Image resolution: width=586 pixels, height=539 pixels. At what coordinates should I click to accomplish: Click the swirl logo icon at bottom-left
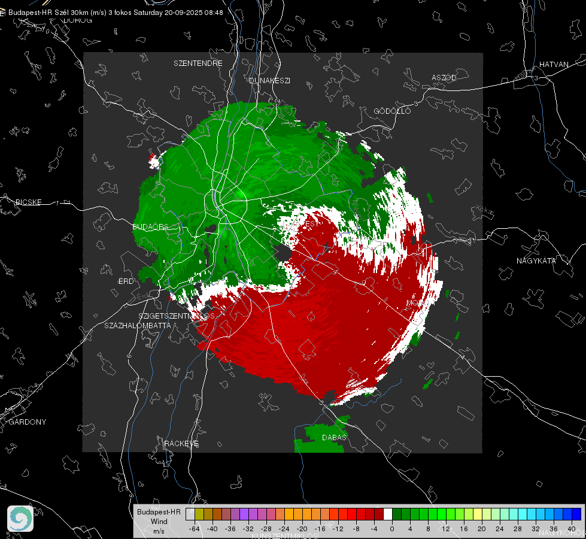[x=20, y=519]
